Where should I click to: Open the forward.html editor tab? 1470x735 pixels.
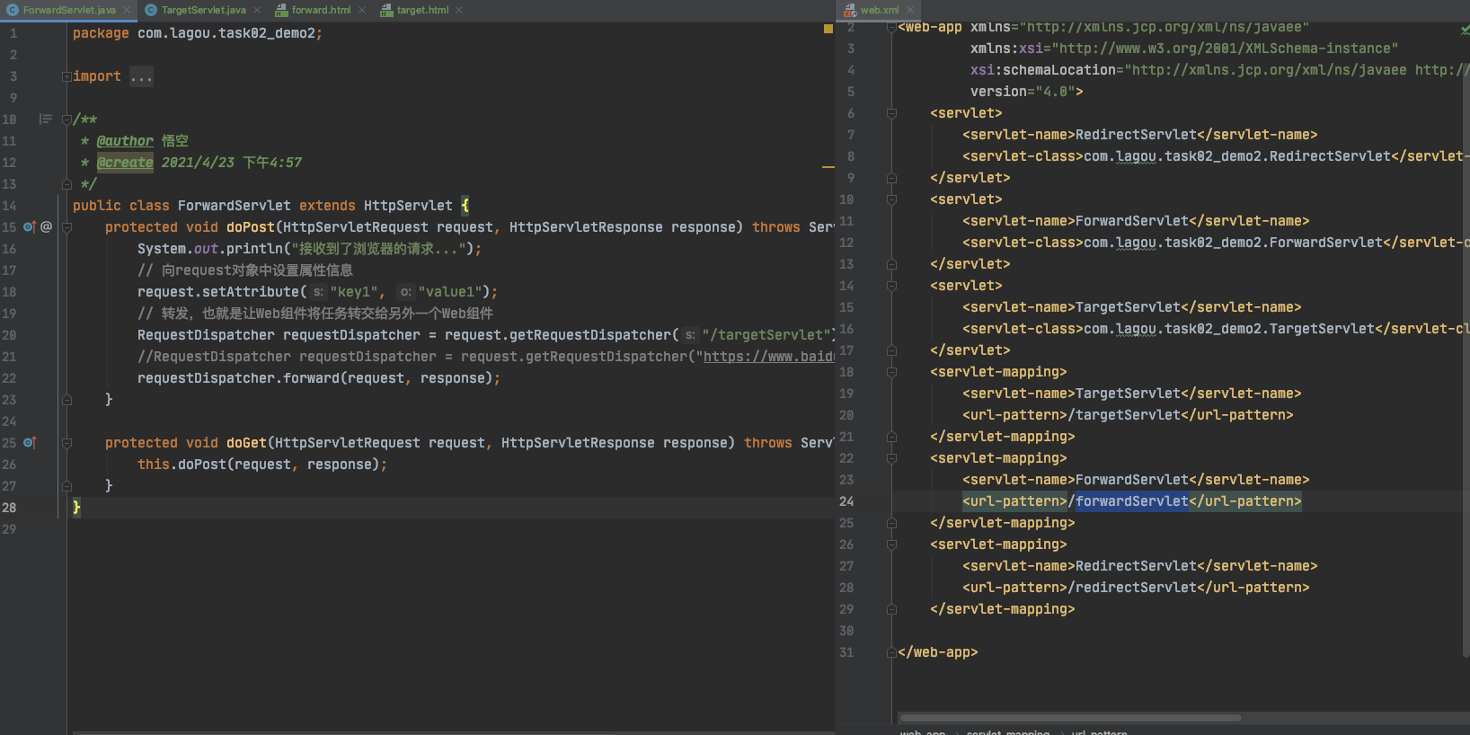pos(322,10)
